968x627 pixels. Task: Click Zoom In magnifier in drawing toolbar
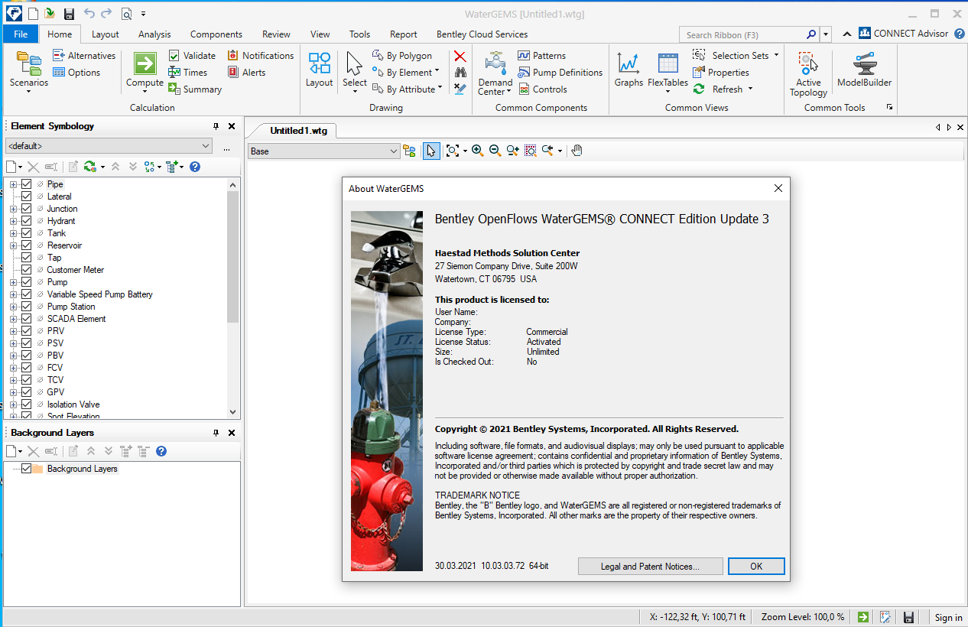(478, 151)
